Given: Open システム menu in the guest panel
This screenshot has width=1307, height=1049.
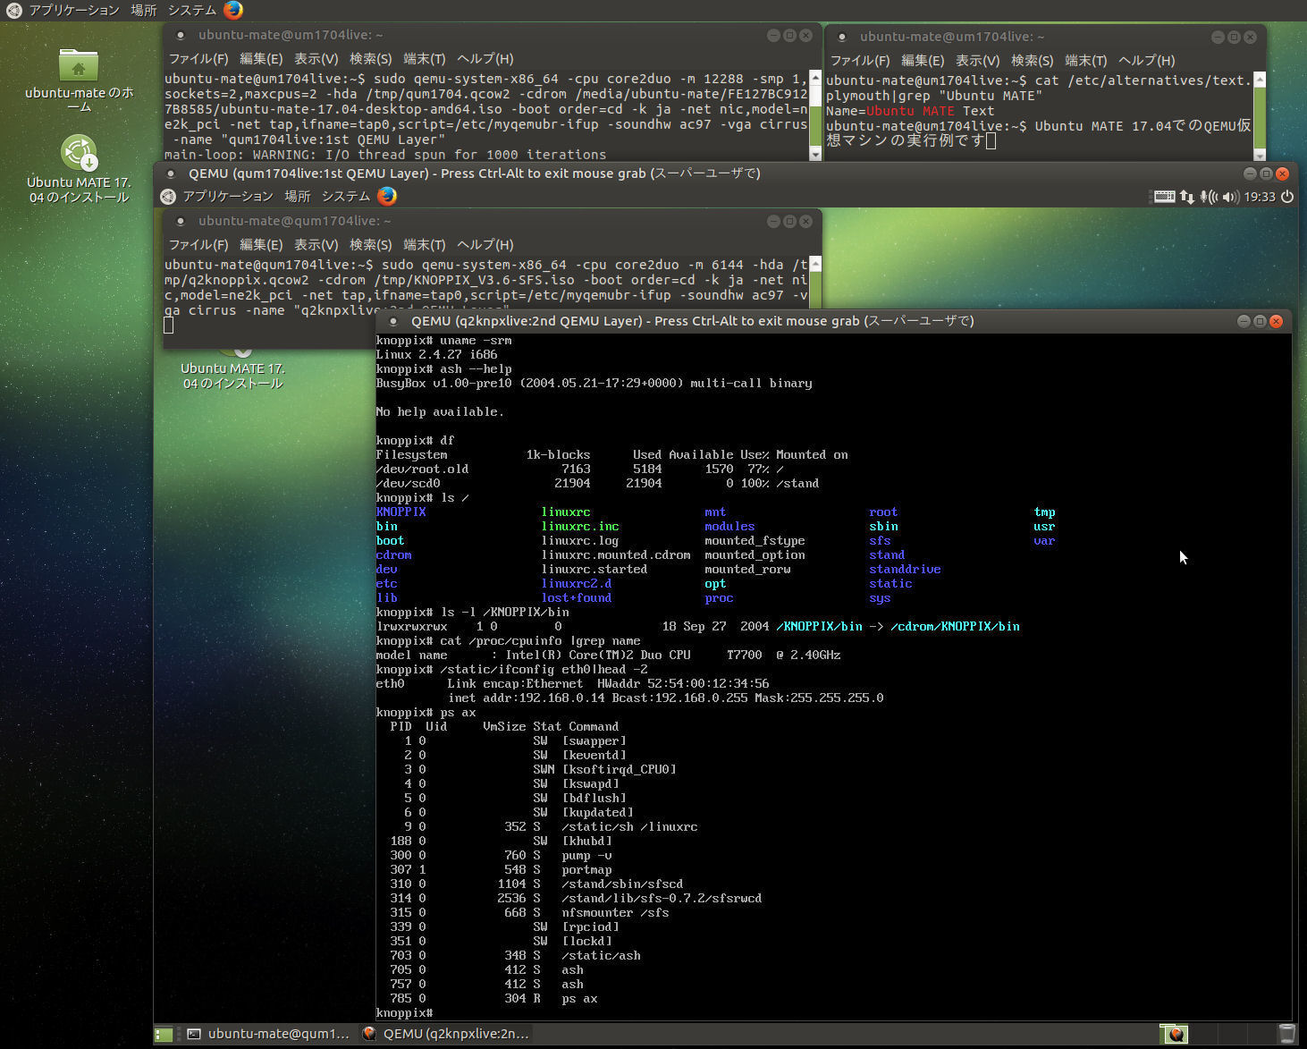Looking at the screenshot, I should click(345, 196).
